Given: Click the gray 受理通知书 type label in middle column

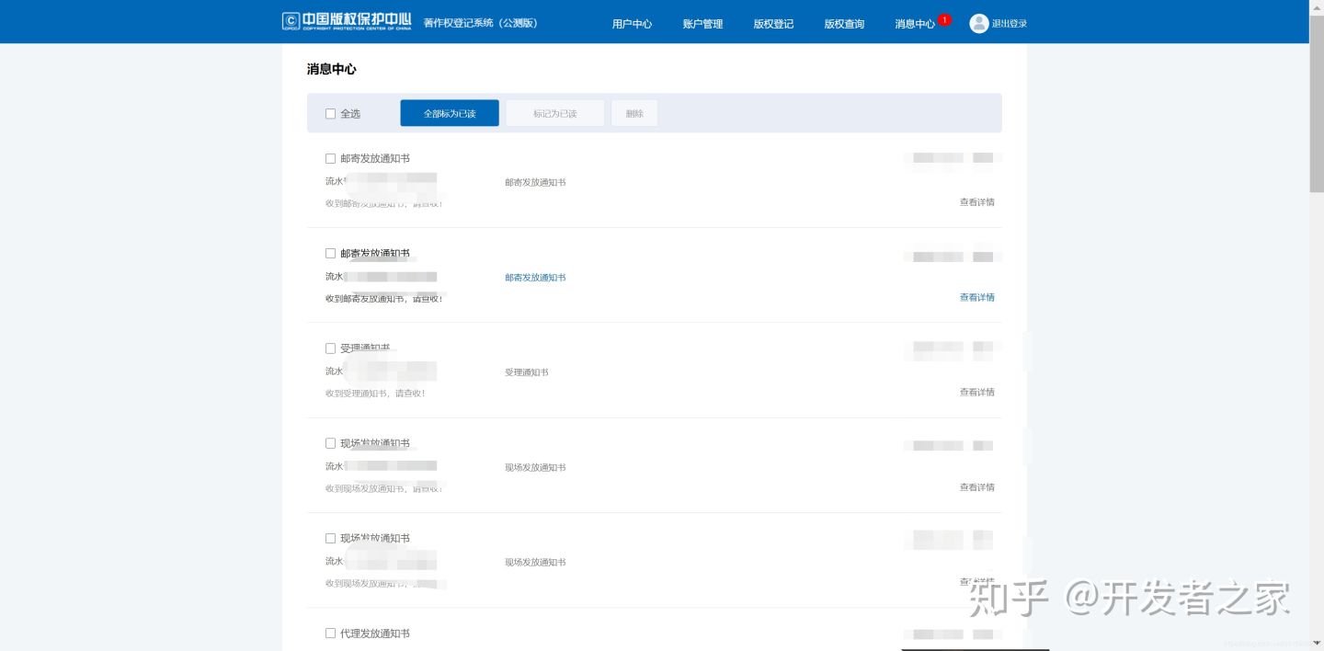Looking at the screenshot, I should 526,372.
